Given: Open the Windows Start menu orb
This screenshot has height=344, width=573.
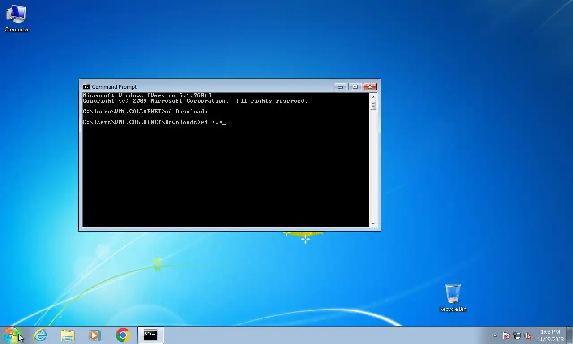Looking at the screenshot, I should point(12,335).
